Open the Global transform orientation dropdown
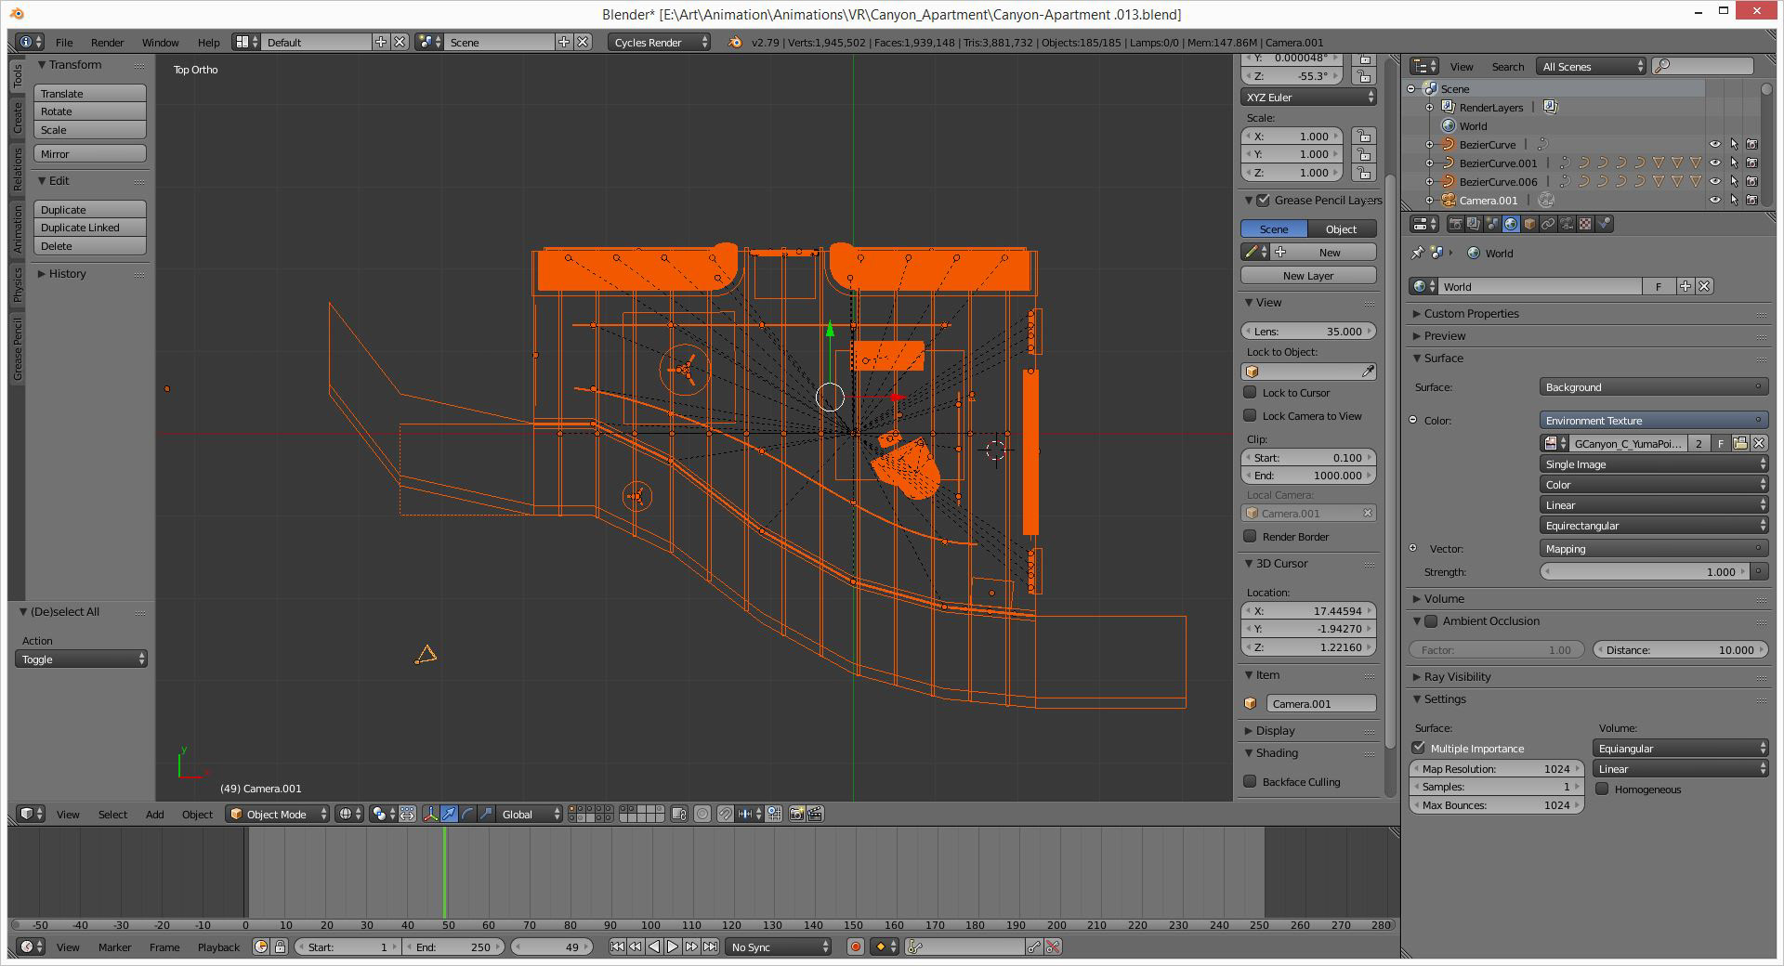Image resolution: width=1784 pixels, height=966 pixels. click(531, 815)
